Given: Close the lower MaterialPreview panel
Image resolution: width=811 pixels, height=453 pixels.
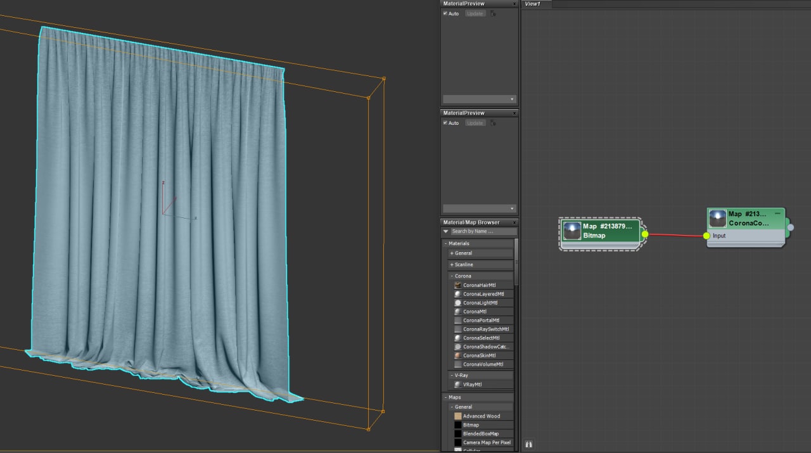Looking at the screenshot, I should 514,113.
